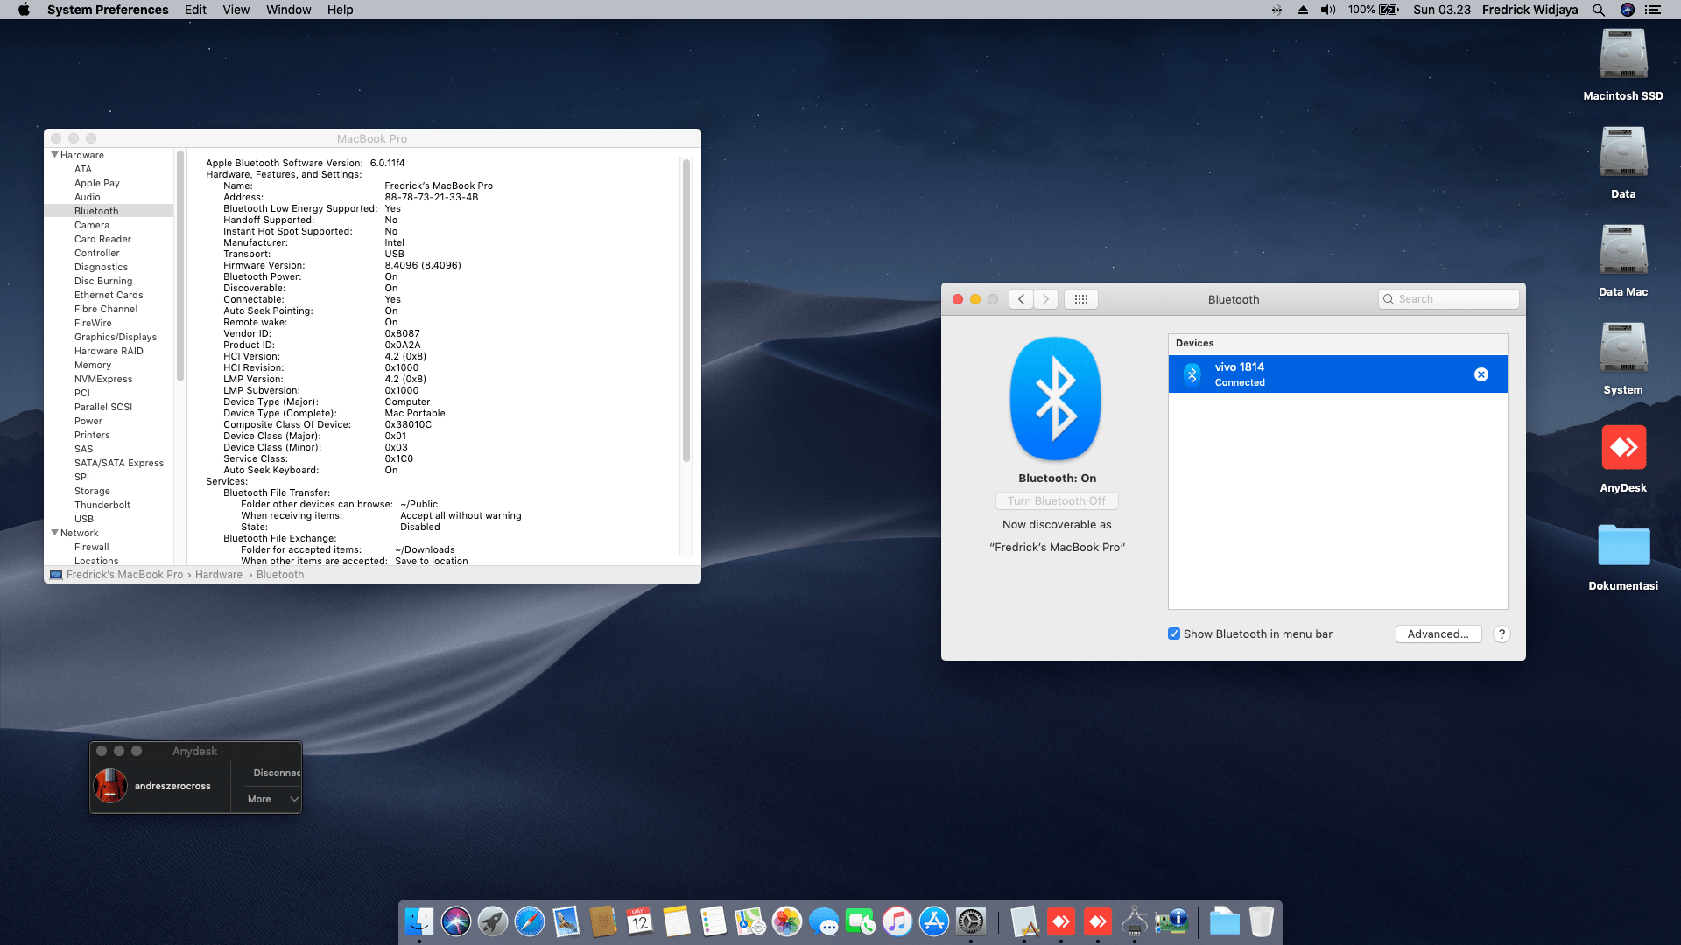Image resolution: width=1681 pixels, height=945 pixels.
Task: Click the Advanced button in Bluetooth preferences
Action: tap(1438, 633)
